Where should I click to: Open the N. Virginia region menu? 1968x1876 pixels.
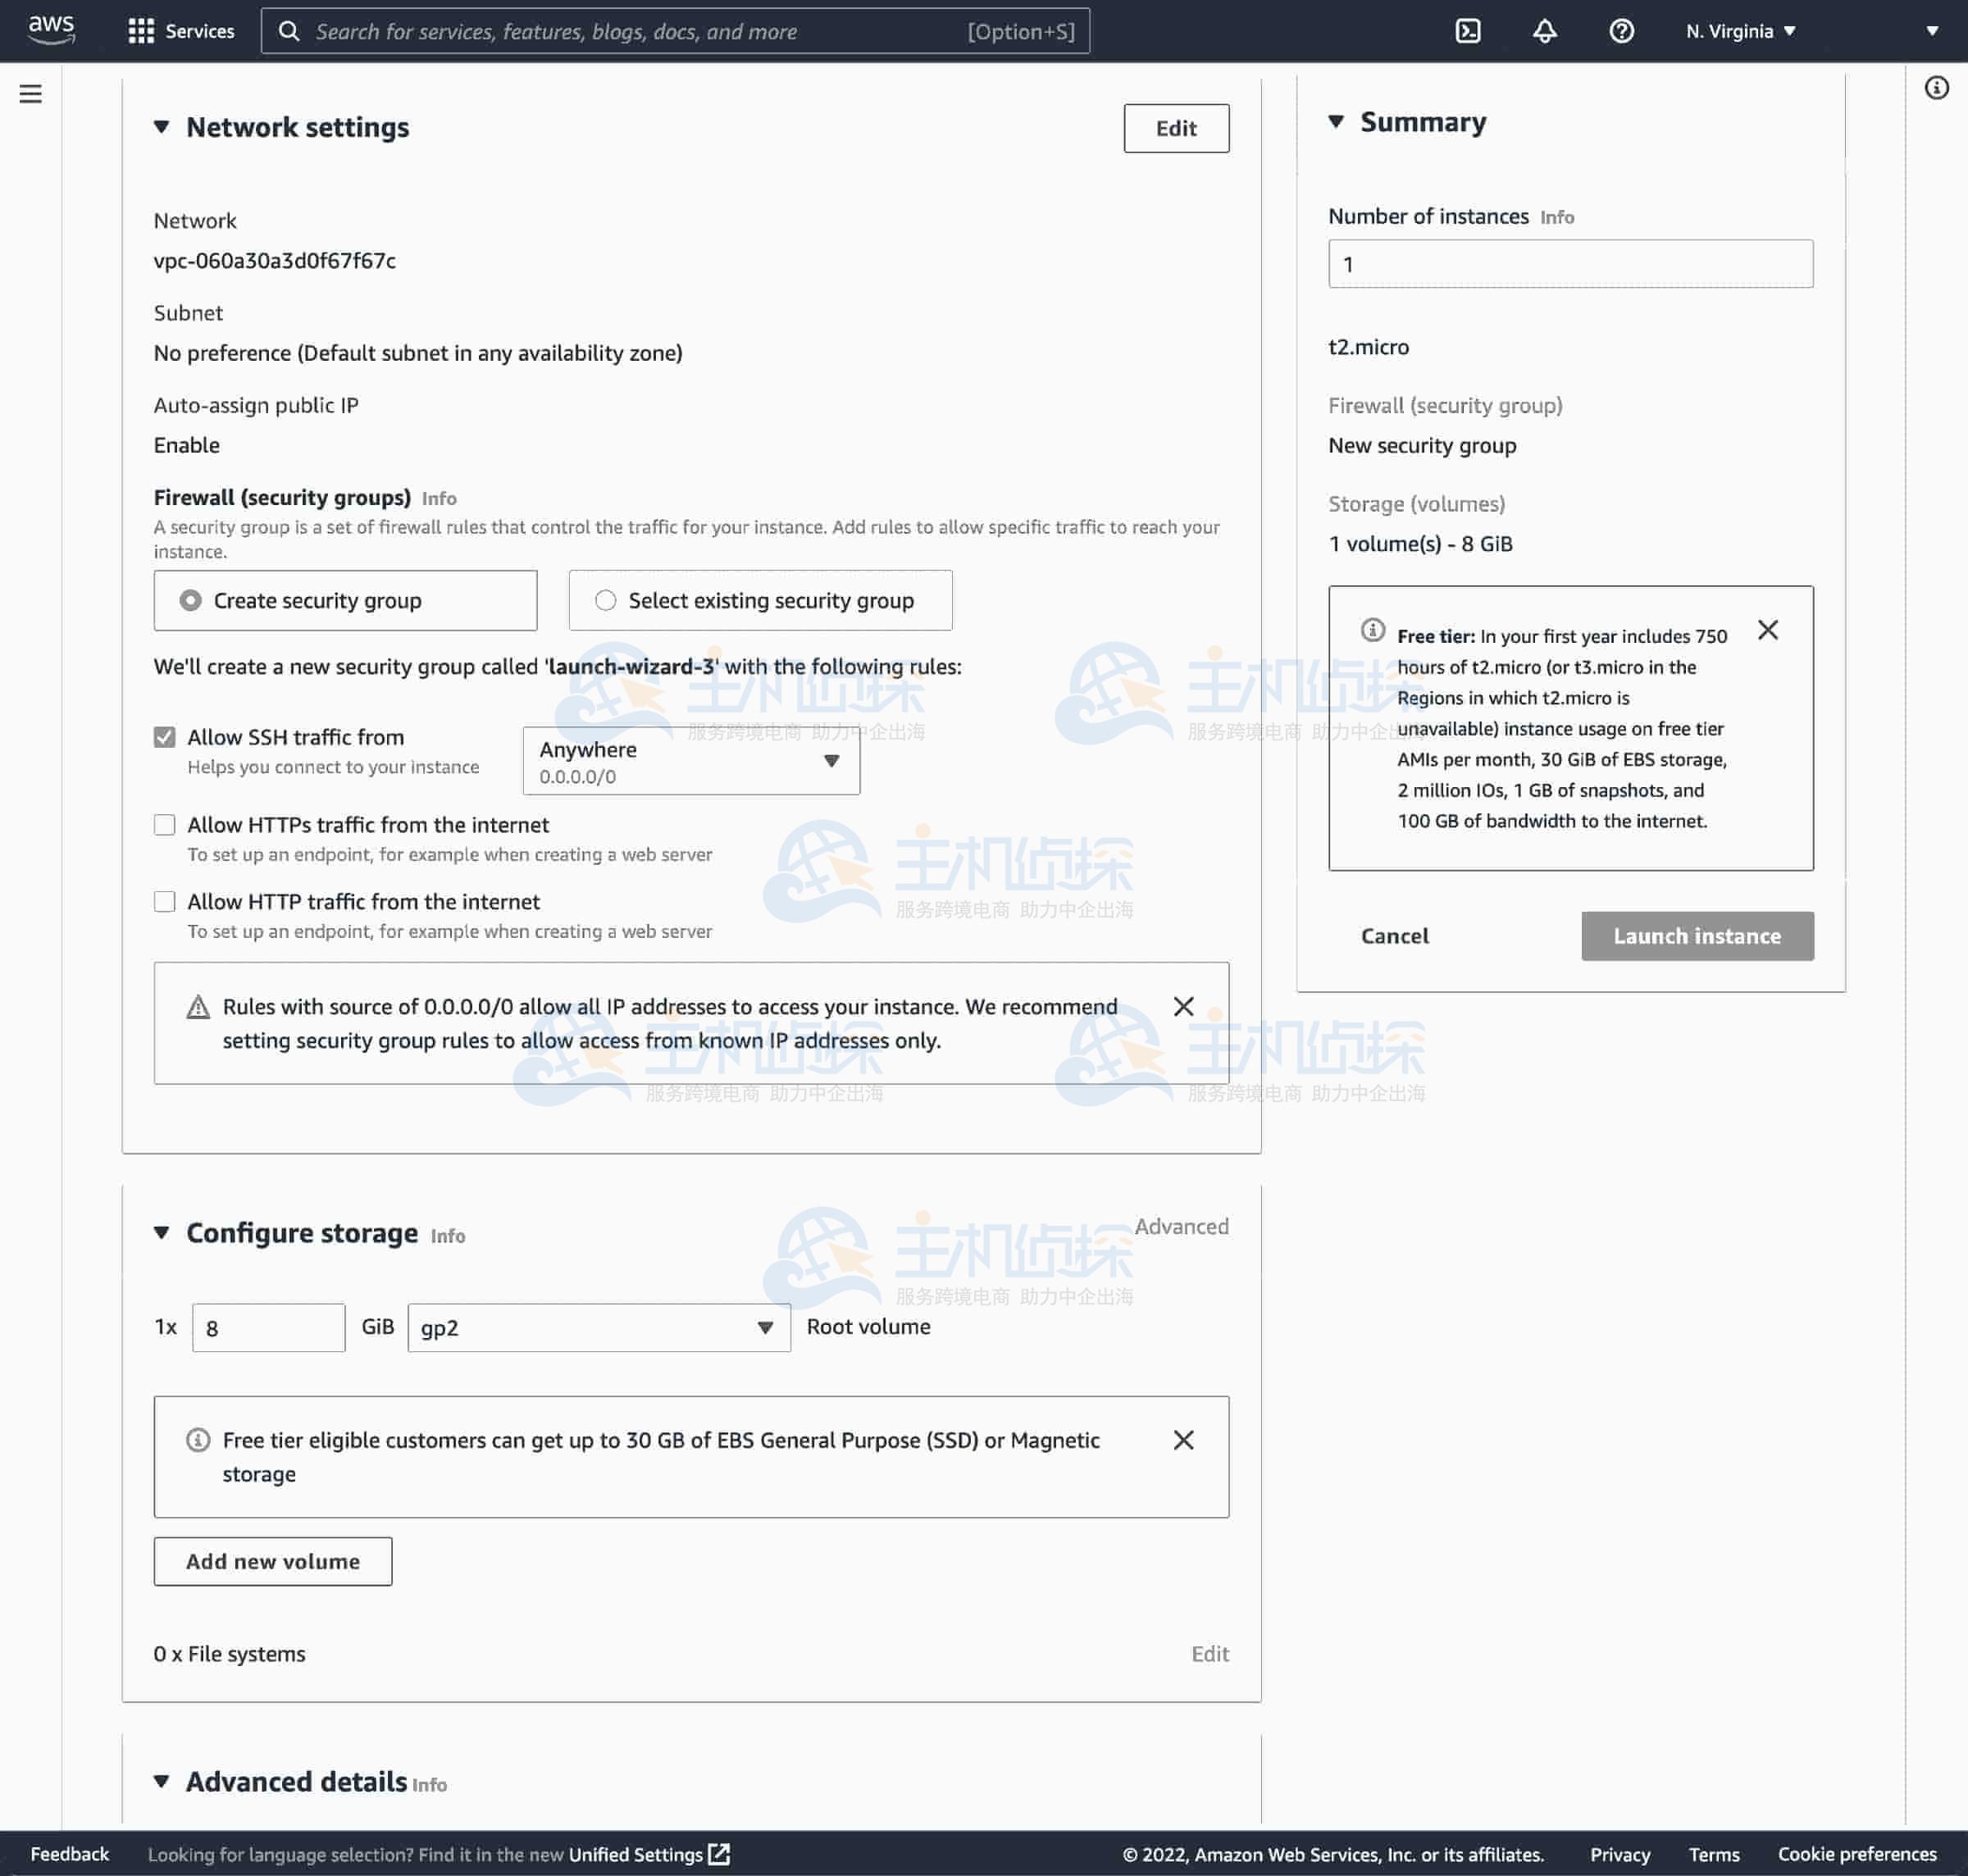(x=1740, y=31)
